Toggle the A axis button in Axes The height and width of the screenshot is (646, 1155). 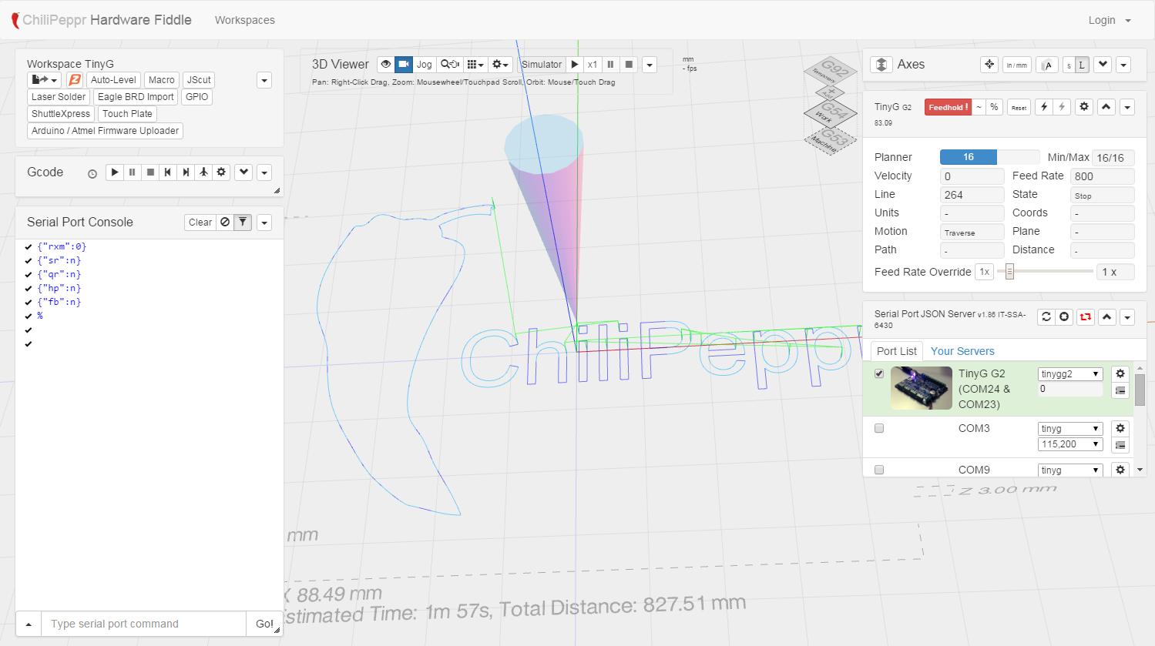1046,65
